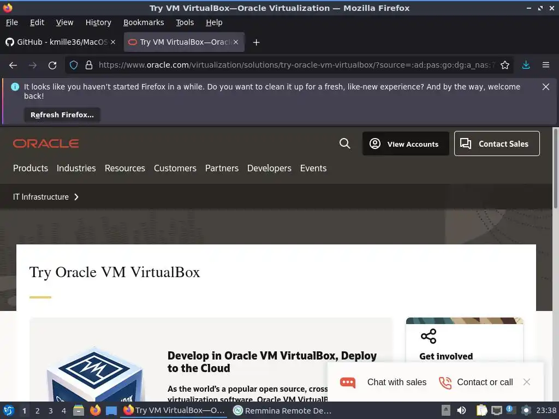Click the gear tray icon

pyautogui.click(x=526, y=410)
